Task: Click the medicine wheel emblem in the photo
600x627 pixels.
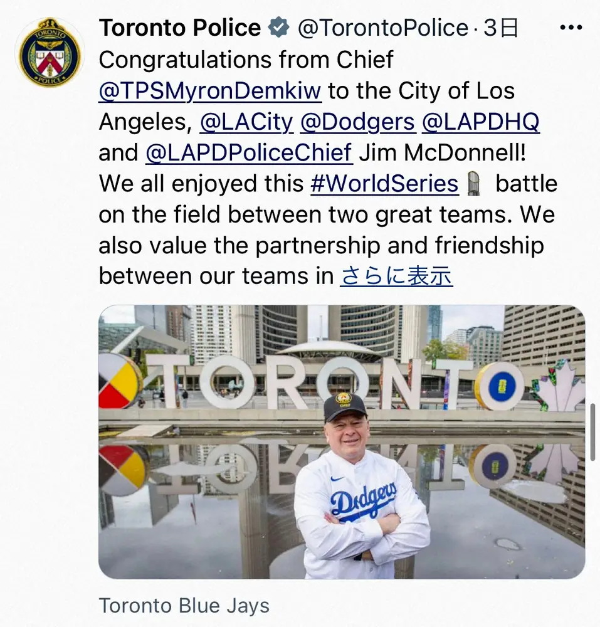Action: pos(119,381)
